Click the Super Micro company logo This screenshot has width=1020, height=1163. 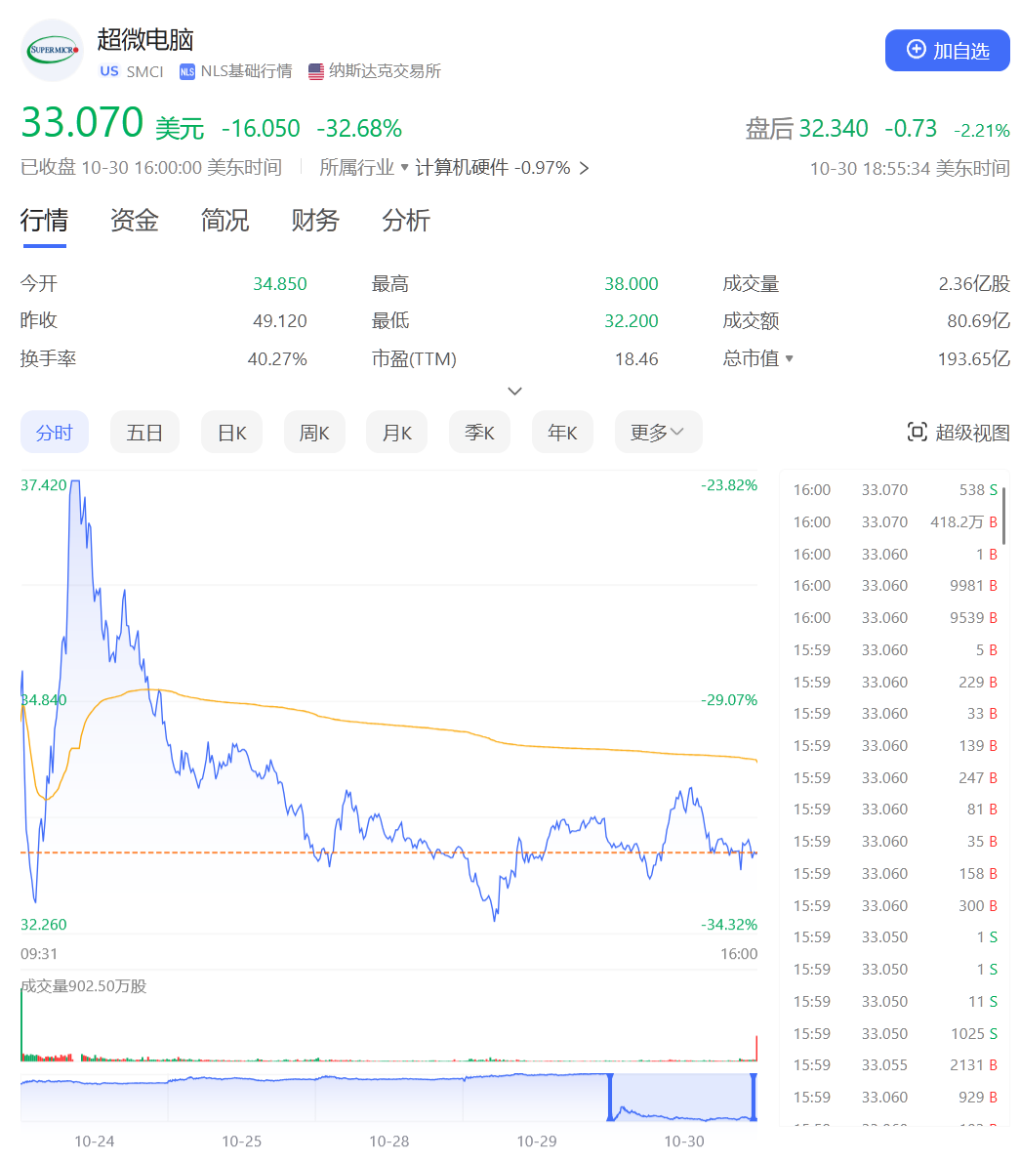coord(52,50)
